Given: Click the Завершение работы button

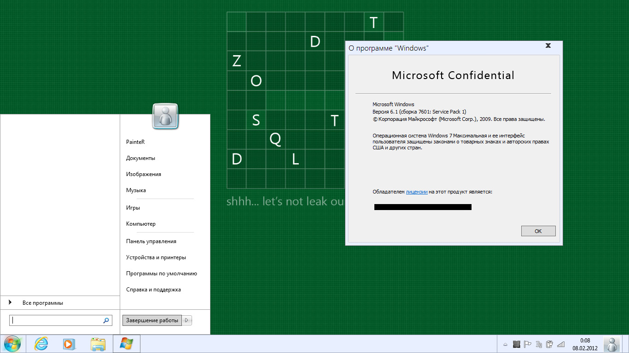Looking at the screenshot, I should pos(152,320).
